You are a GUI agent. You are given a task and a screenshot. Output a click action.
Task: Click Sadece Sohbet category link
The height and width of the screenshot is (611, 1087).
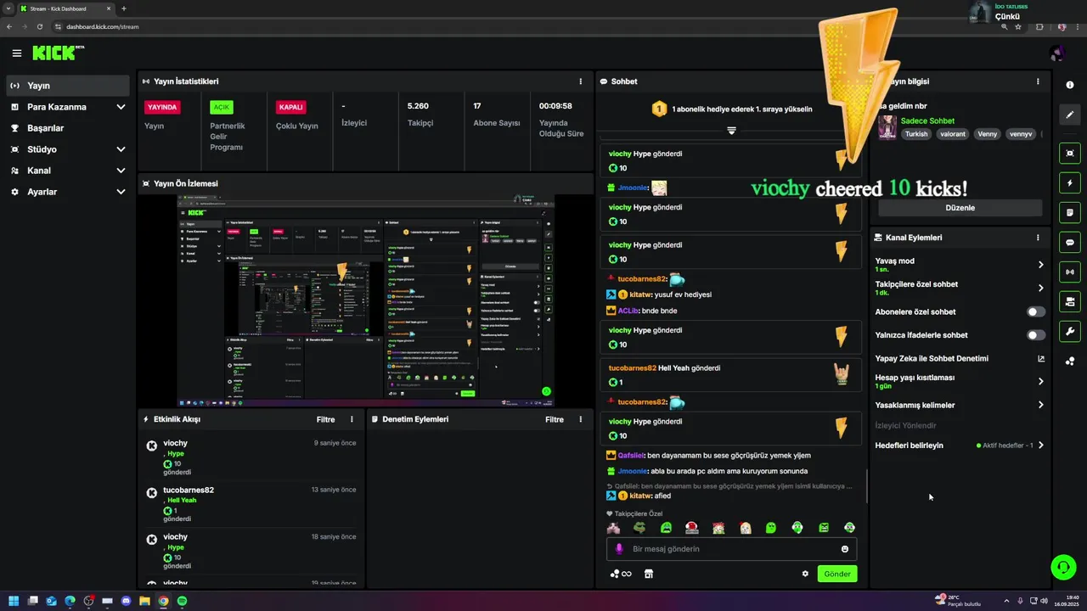tap(927, 121)
